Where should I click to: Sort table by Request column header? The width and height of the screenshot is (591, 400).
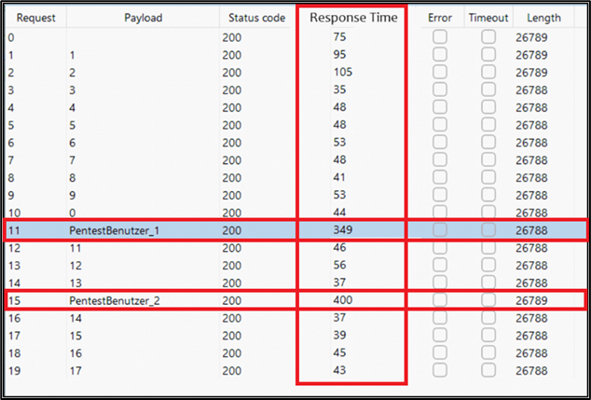click(x=33, y=18)
